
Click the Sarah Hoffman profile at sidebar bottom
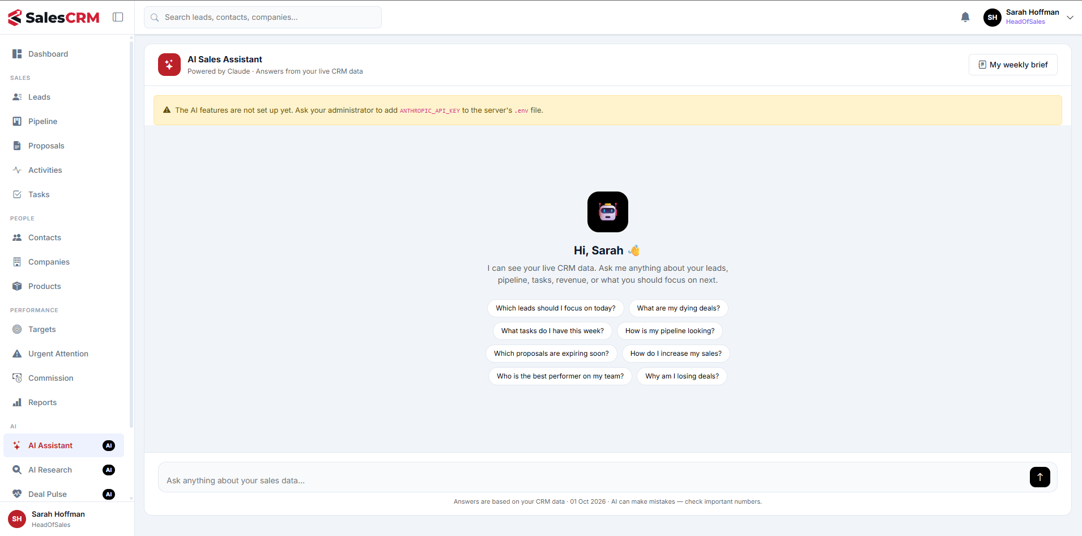coord(67,518)
